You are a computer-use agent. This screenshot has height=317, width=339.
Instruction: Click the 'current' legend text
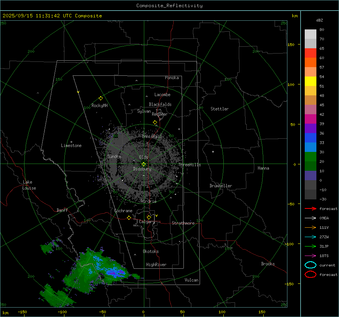(327, 265)
